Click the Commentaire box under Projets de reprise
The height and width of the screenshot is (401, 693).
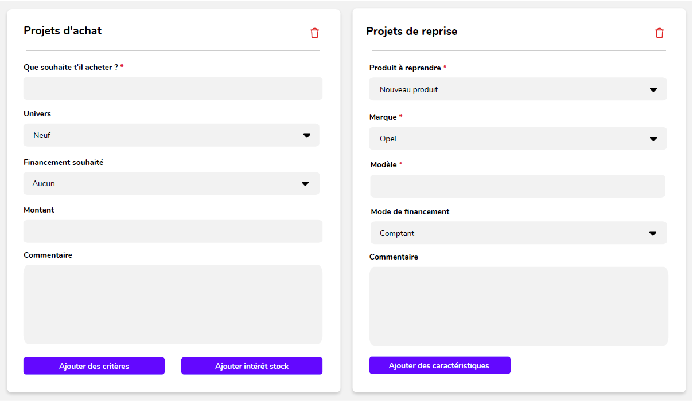(x=519, y=306)
